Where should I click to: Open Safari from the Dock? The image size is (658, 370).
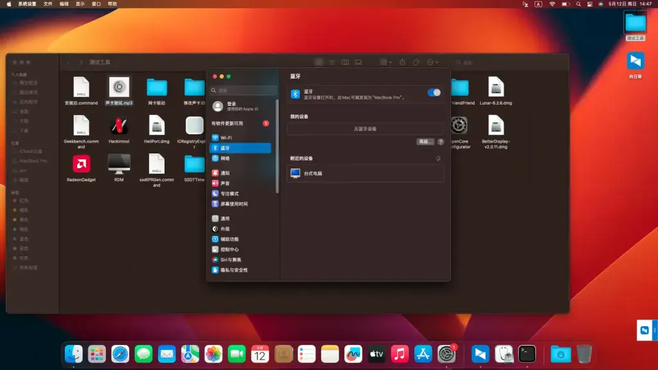tap(120, 355)
